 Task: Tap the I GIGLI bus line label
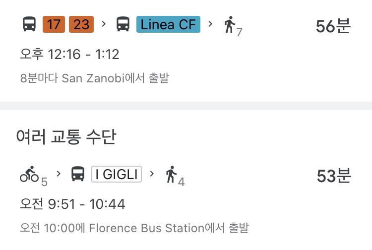[x=117, y=174]
